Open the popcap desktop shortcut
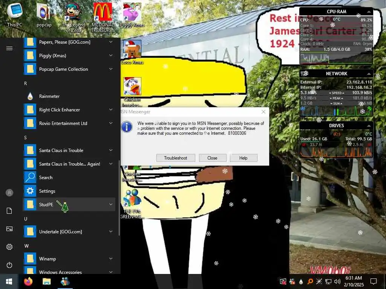Viewport: 386px width, 289px height. 44,14
